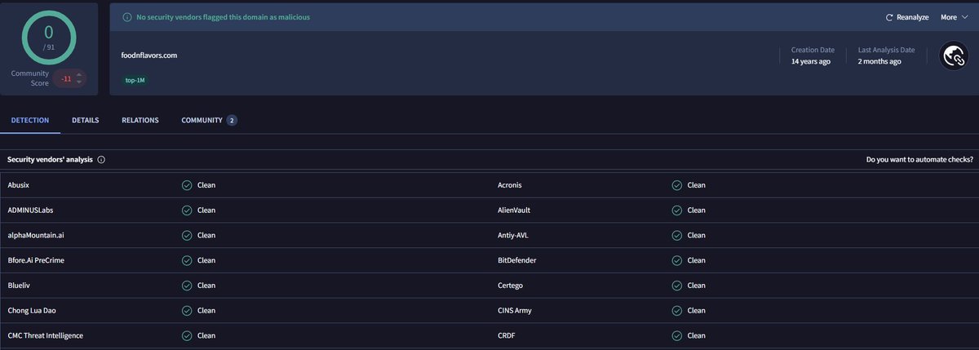Click the alphaMountain.ai clean checkmark icon

tap(187, 235)
